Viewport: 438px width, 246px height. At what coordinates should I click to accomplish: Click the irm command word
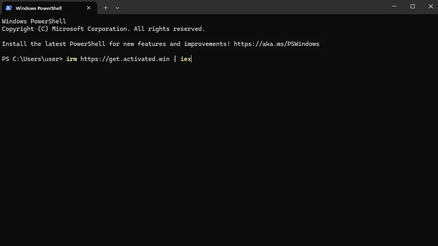[71, 59]
